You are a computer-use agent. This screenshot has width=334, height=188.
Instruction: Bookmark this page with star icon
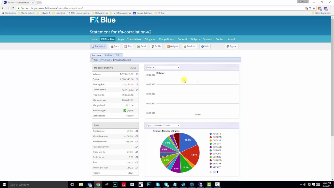point(314,8)
